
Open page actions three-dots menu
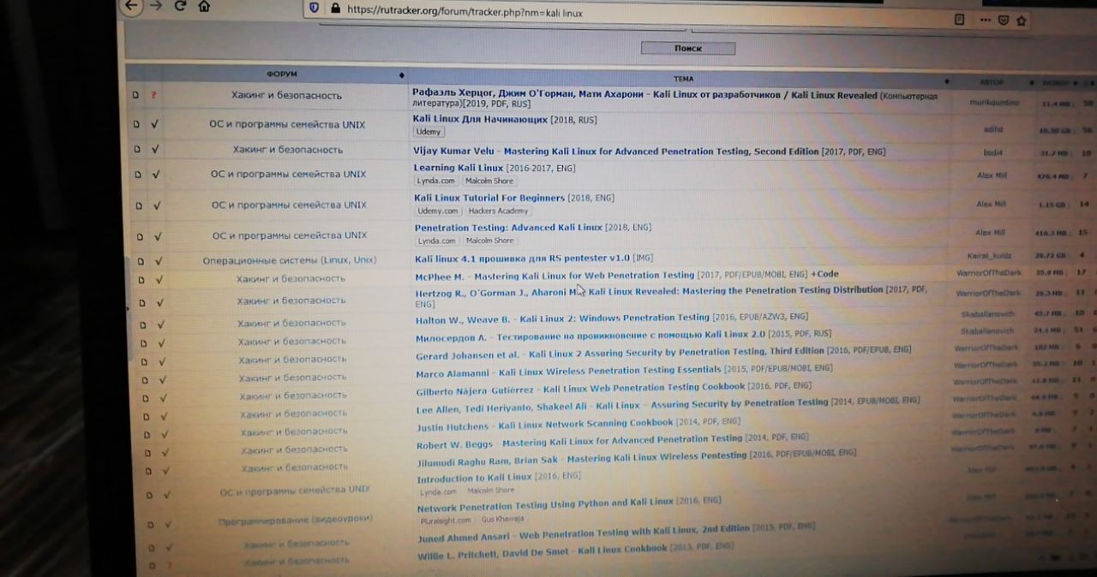pyautogui.click(x=984, y=19)
